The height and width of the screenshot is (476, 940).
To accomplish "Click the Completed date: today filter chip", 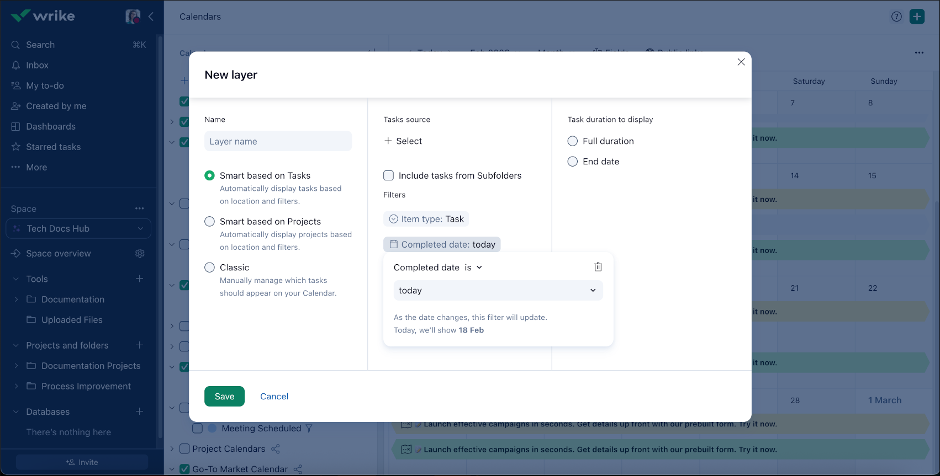I will click(x=442, y=244).
